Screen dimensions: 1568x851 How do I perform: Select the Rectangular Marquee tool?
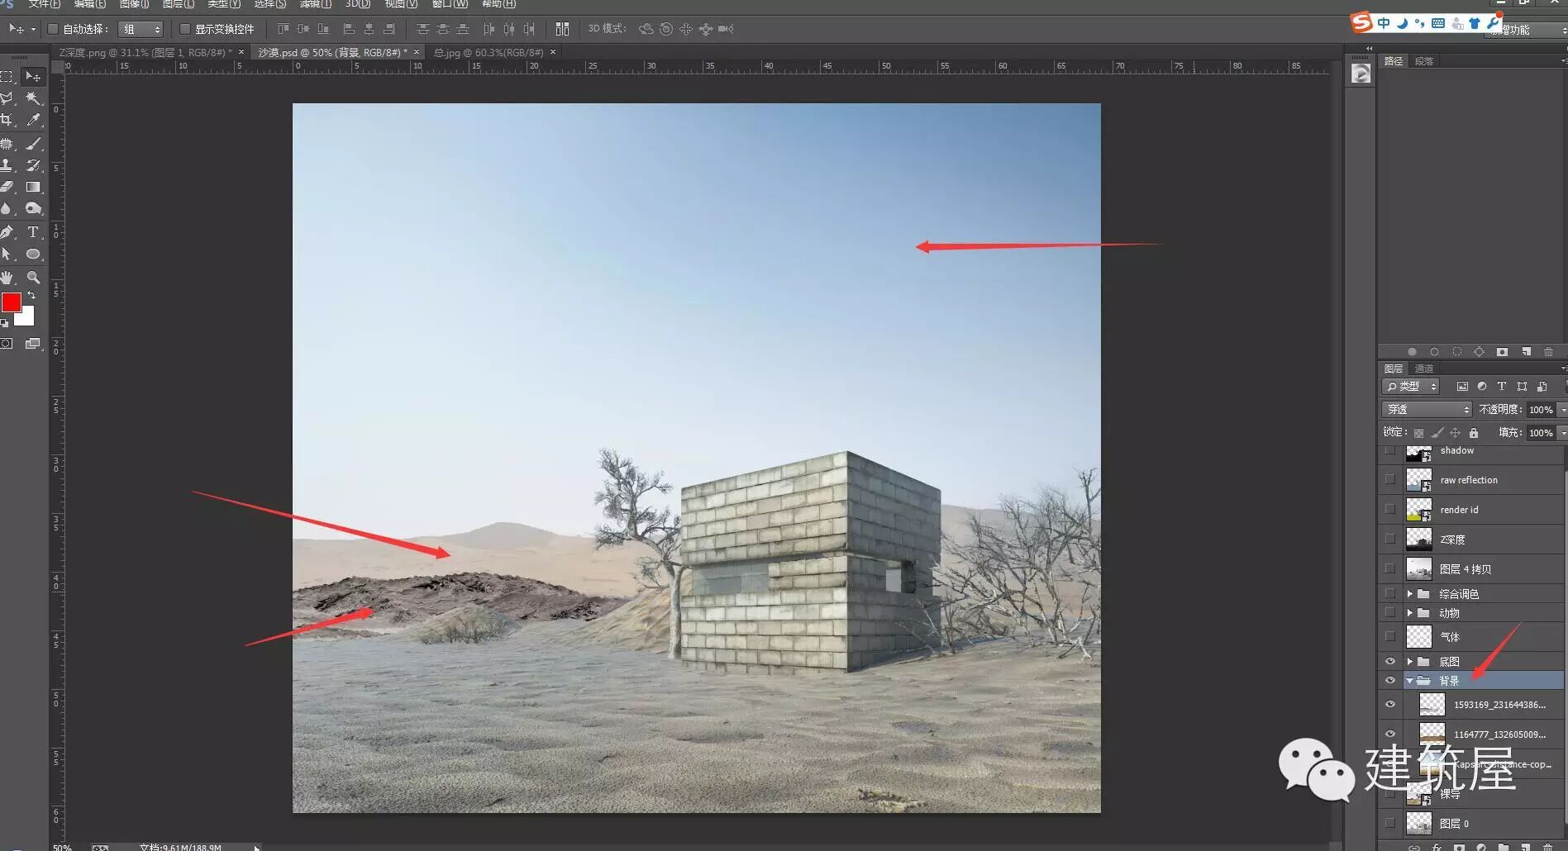[7, 77]
